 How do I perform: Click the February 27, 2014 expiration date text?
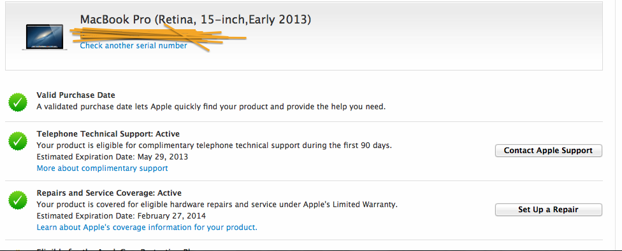click(172, 216)
